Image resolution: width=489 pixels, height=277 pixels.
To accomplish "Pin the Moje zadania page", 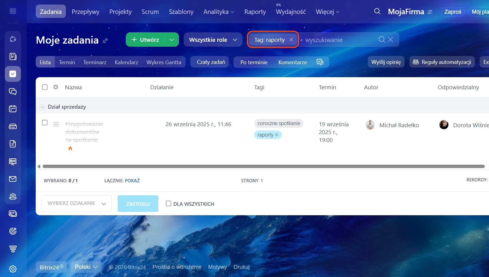I will coord(105,41).
